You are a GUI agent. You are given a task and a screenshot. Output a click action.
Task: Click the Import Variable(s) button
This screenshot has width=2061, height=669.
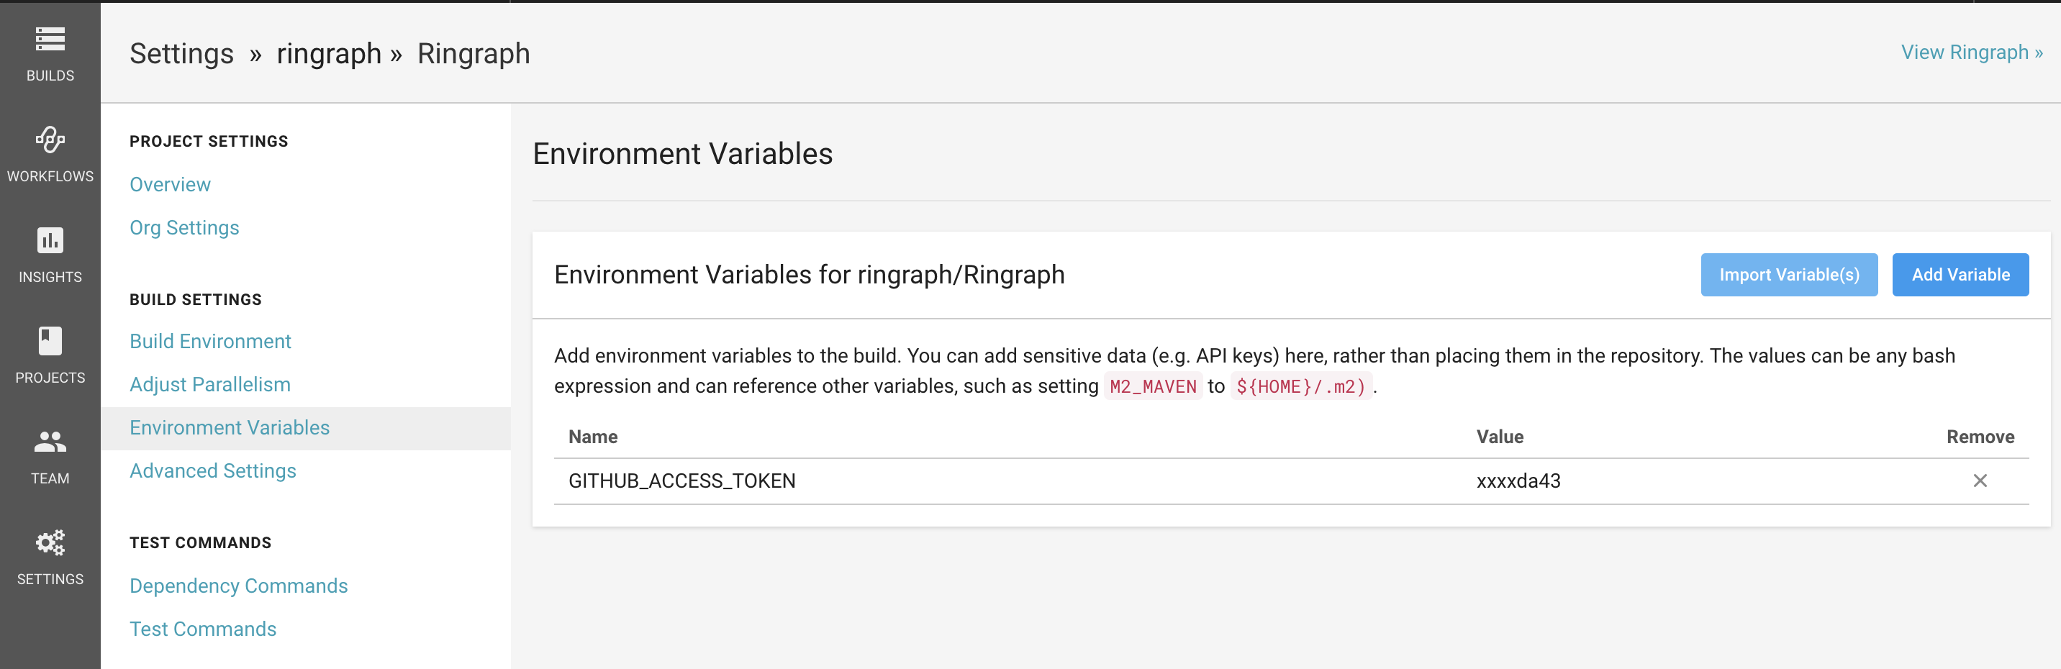[1788, 275]
